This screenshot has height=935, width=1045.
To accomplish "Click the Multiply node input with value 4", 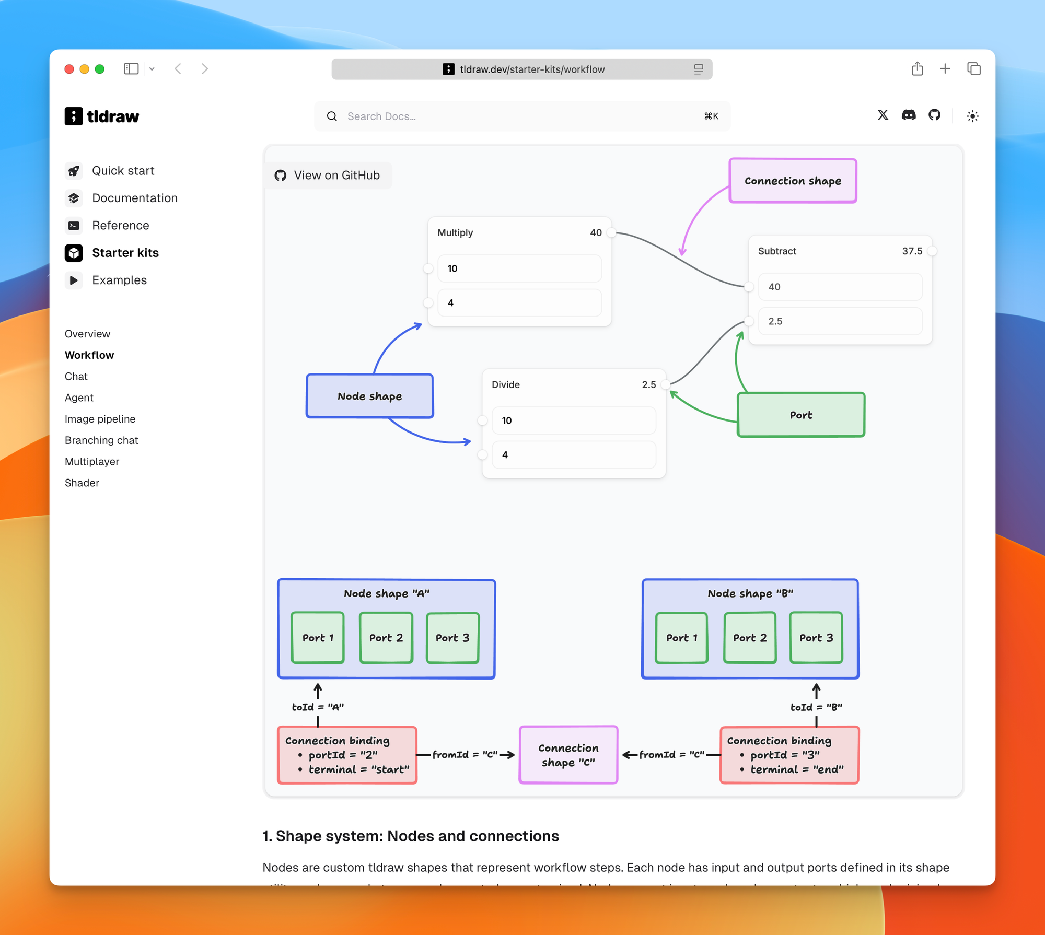I will [x=519, y=303].
